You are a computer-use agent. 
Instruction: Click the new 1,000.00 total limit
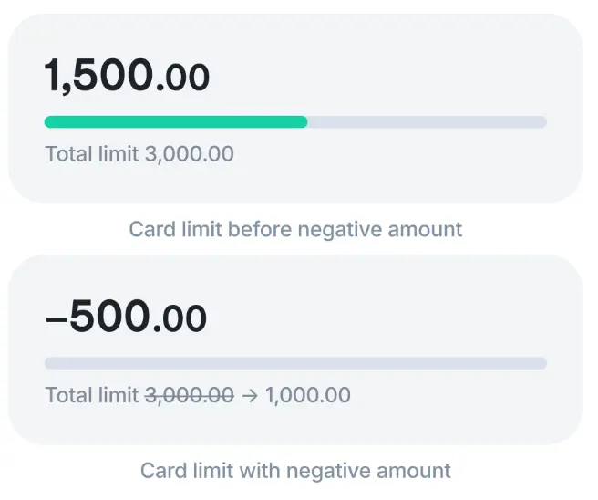pyautogui.click(x=307, y=396)
